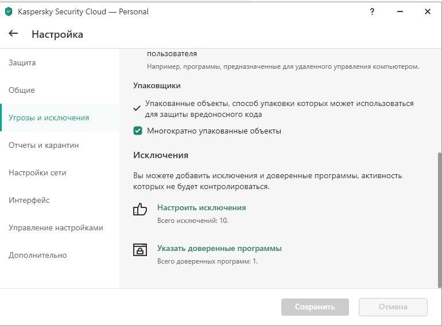442x326 pixels.
Task: Open the Защита settings section
Action: (22, 62)
